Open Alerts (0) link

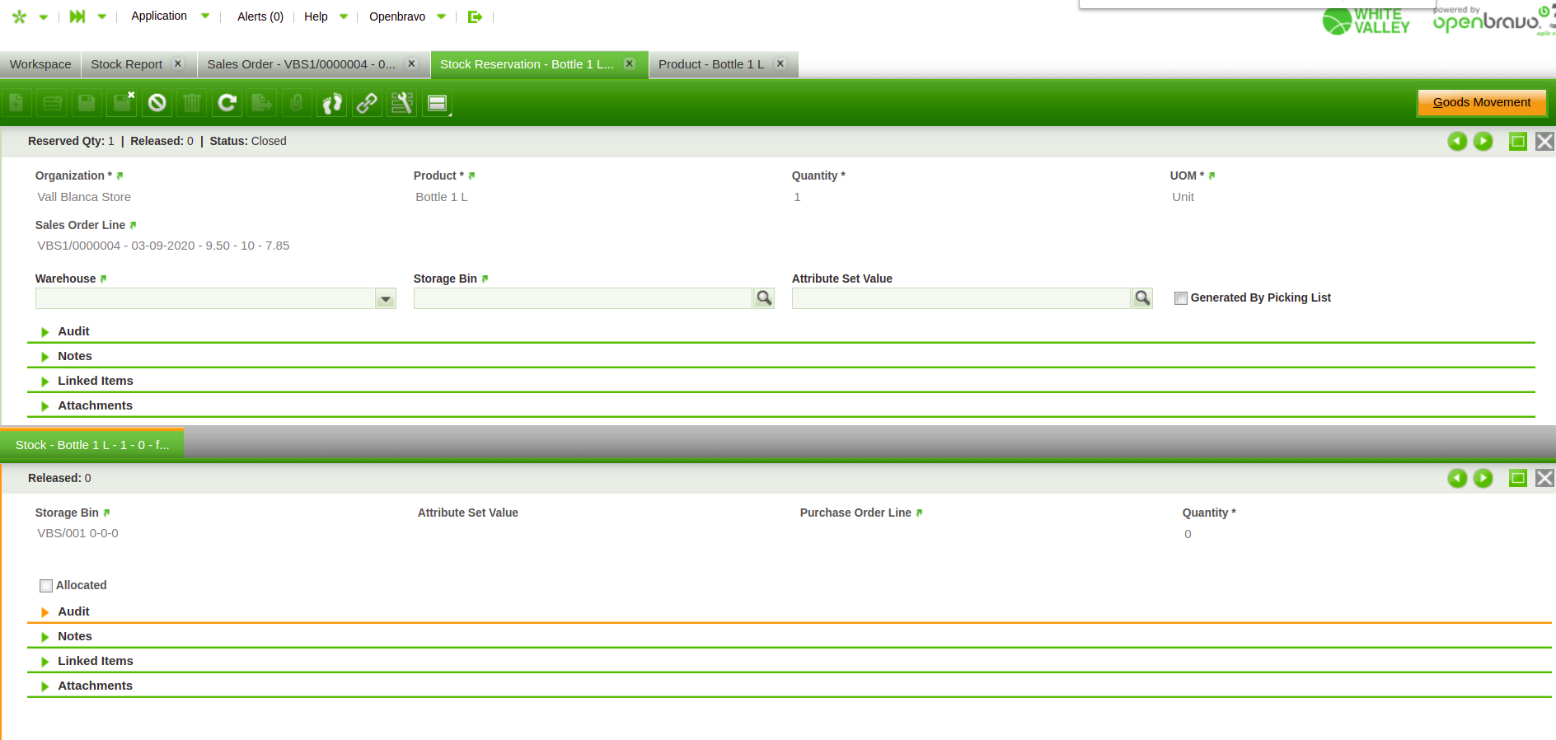(260, 16)
